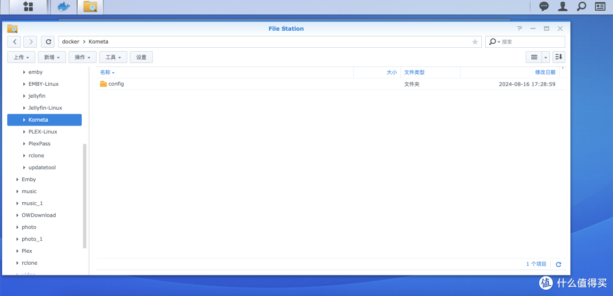Screen dimensions: 613x296
Task: Refresh the current folder using the reload icon
Action: coord(48,41)
